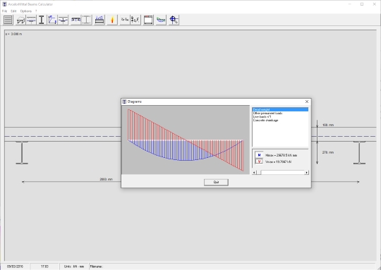The height and width of the screenshot is (270, 381).
Task: Click the Quit button in Diagrams dialog
Action: tap(216, 182)
